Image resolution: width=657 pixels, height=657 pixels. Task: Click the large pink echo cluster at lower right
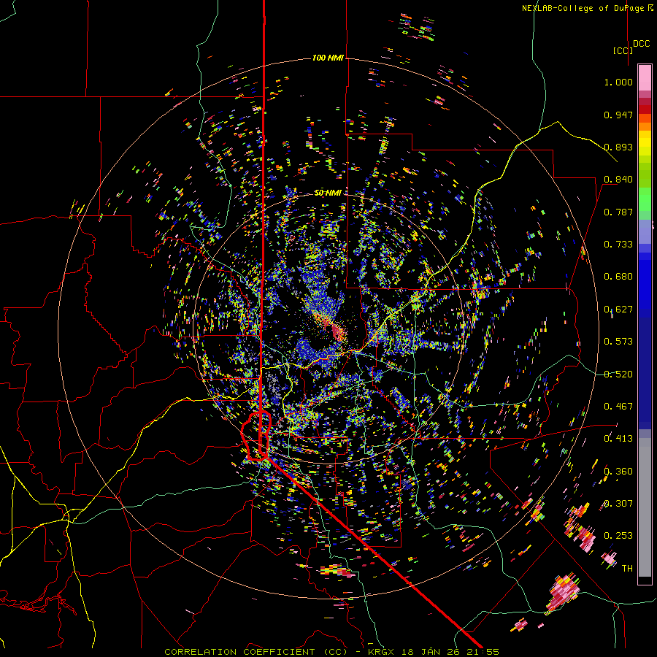(x=563, y=592)
